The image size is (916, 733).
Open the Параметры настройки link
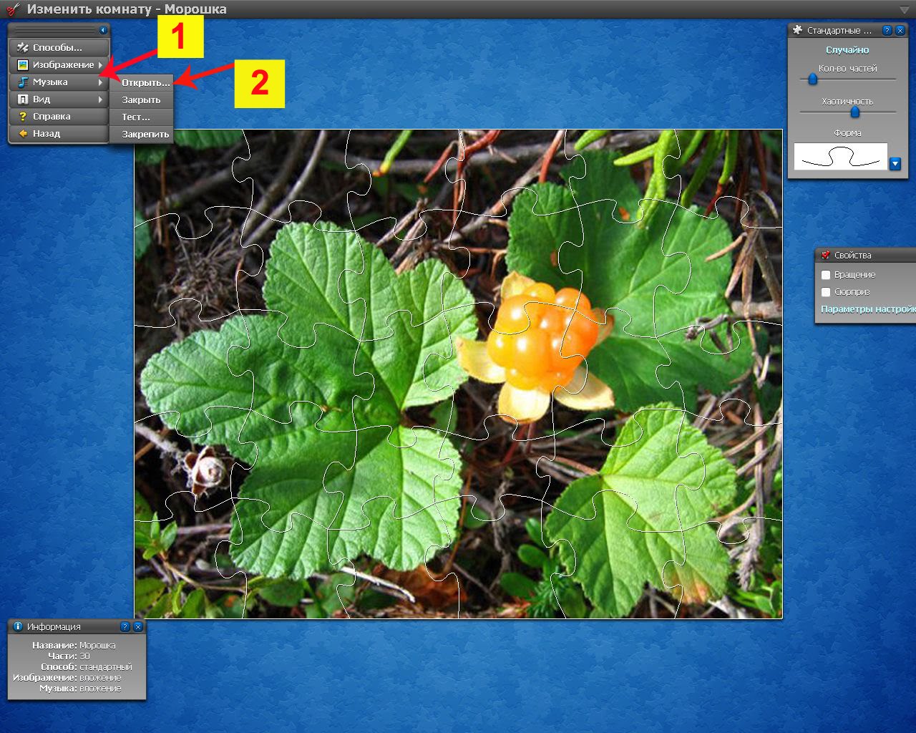pyautogui.click(x=868, y=309)
